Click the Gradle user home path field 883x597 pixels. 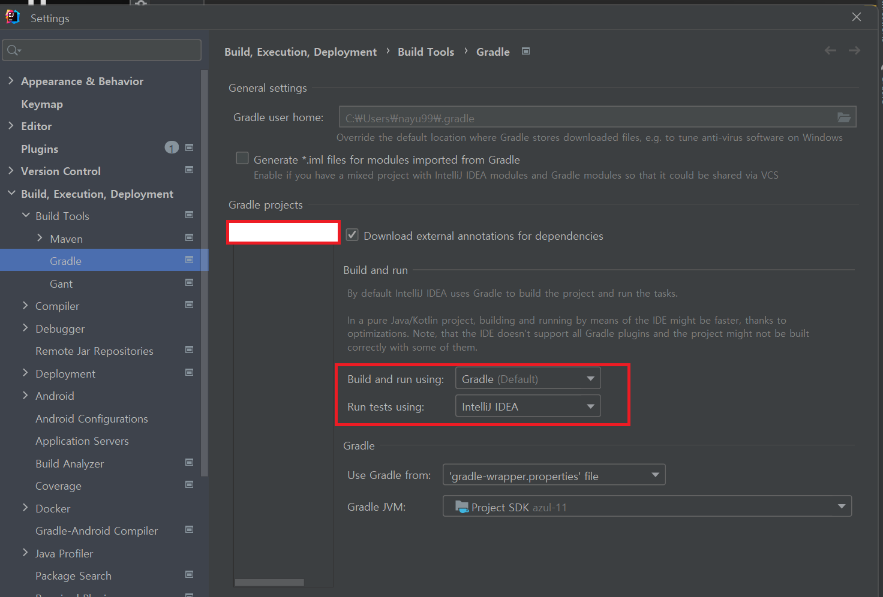[597, 117]
